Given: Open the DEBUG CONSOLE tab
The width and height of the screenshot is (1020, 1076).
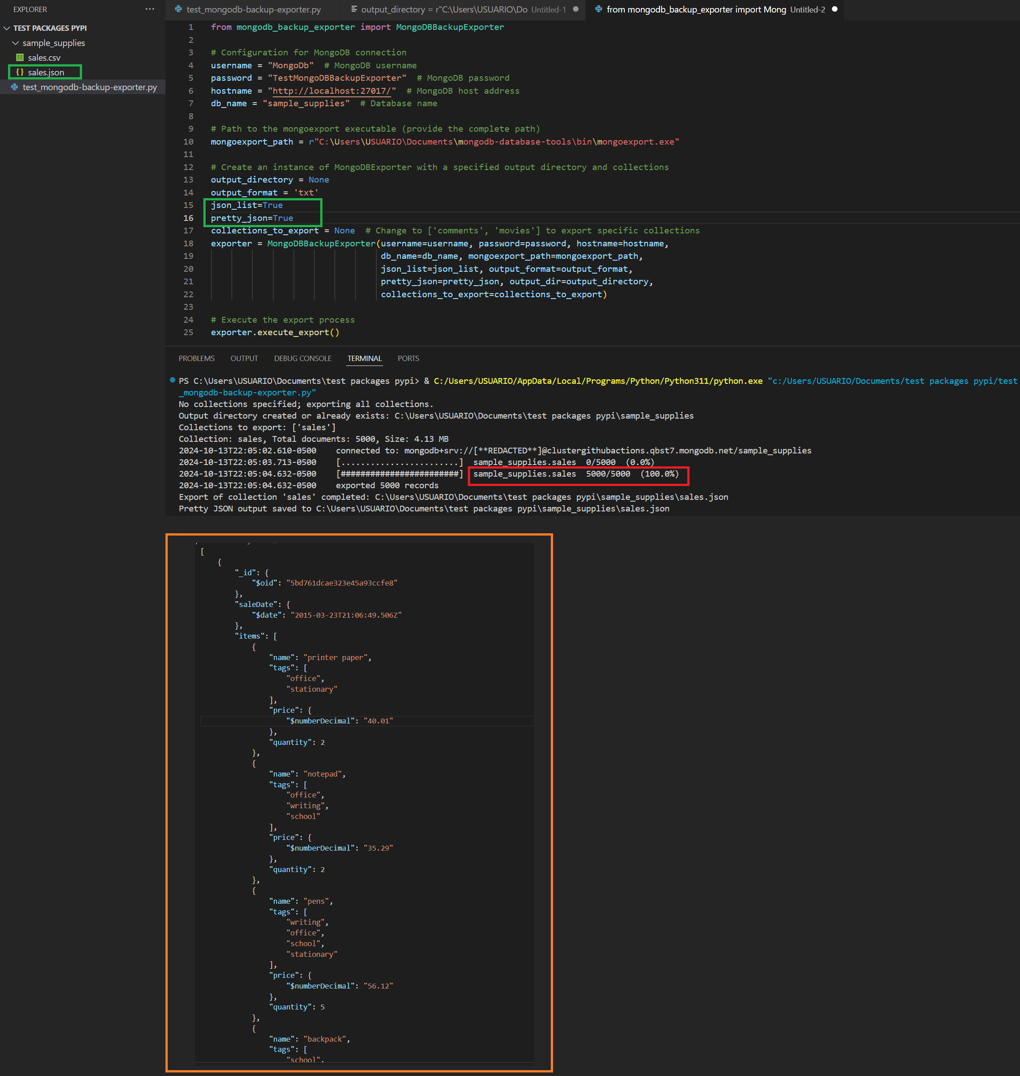Looking at the screenshot, I should click(x=302, y=358).
